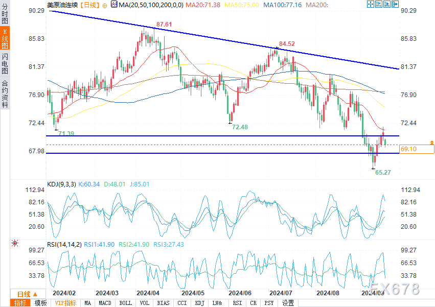The height and width of the screenshot is (307, 435).
Task: Click the red sun icon beside RSI panel
Action: click(14, 244)
